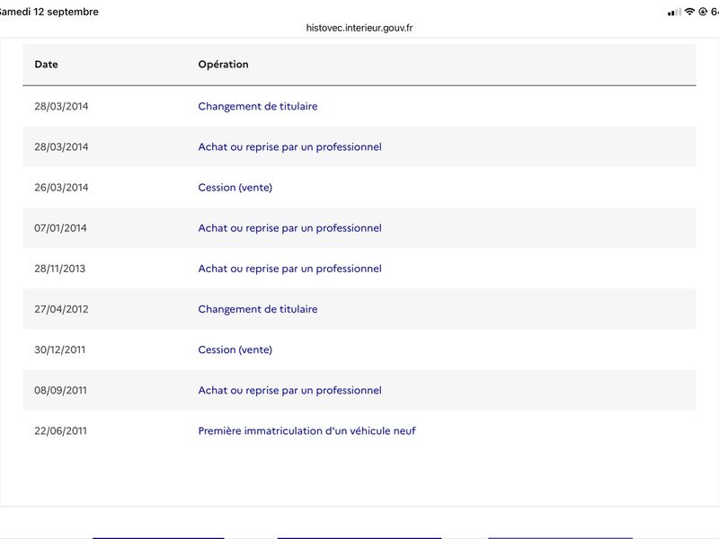Viewport: 719px width, 539px height.
Task: Open Achat ou reprise entry from 28/11/2013
Action: point(289,269)
